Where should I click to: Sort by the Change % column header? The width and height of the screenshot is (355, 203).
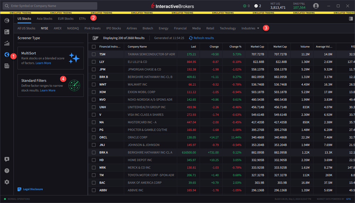[235, 47]
